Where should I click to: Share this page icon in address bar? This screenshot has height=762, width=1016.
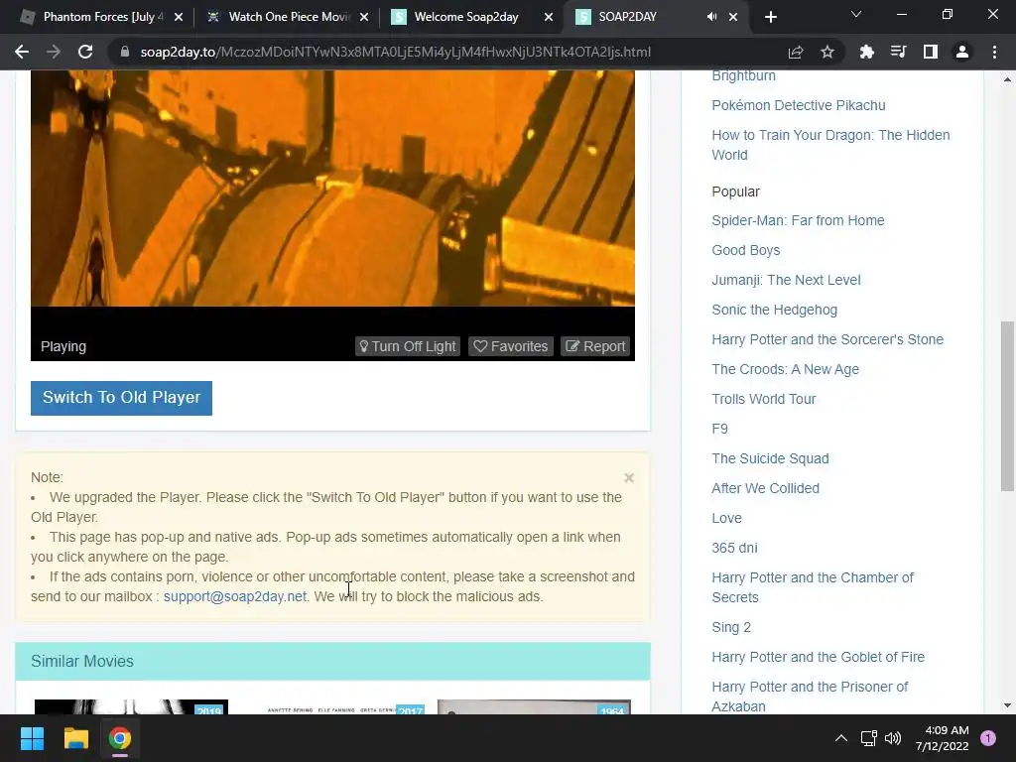pyautogui.click(x=796, y=52)
